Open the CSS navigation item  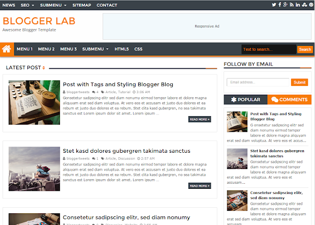tap(138, 49)
